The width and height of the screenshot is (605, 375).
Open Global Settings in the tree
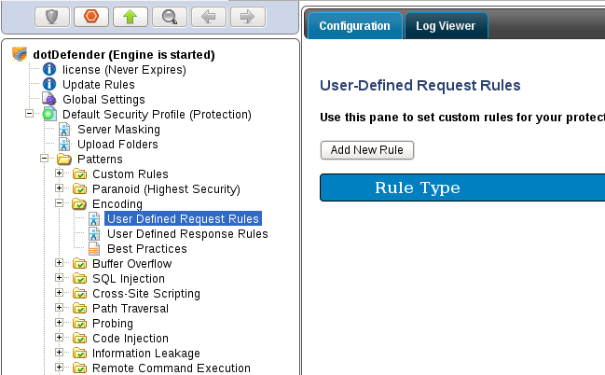tap(103, 100)
